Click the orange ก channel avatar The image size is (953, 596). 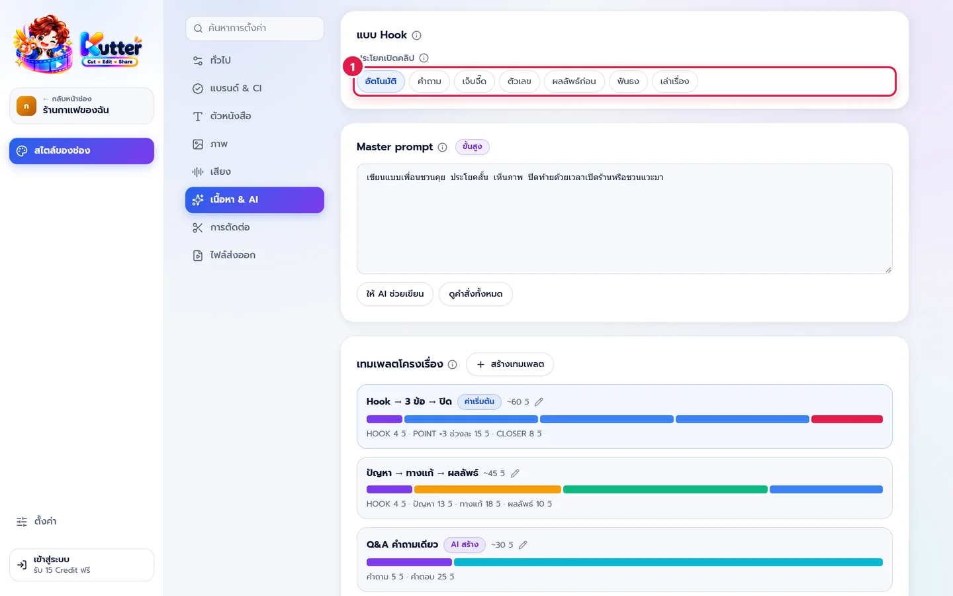pos(26,106)
